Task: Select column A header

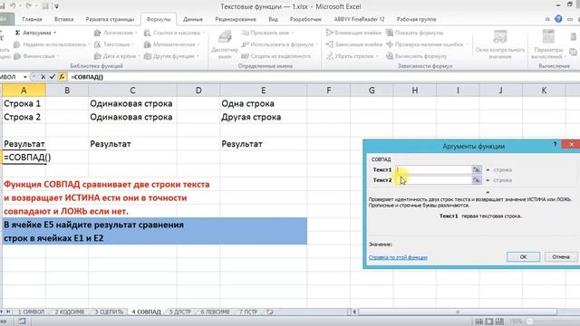Action: coord(24,91)
